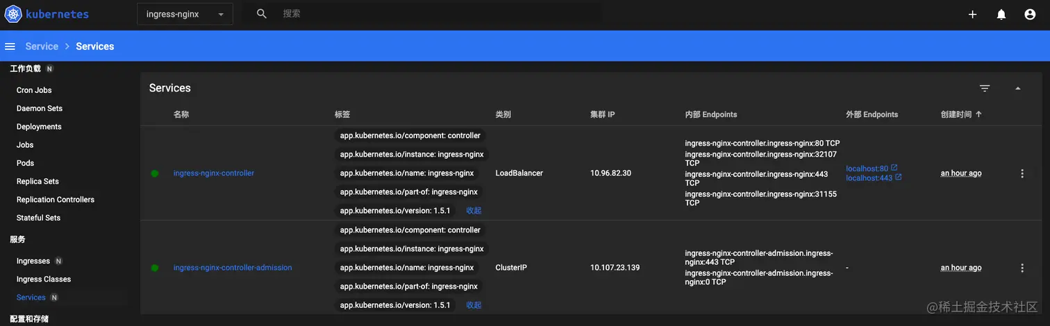Click LoadBalancer type cell
Viewport: 1050px width, 326px height.
519,173
